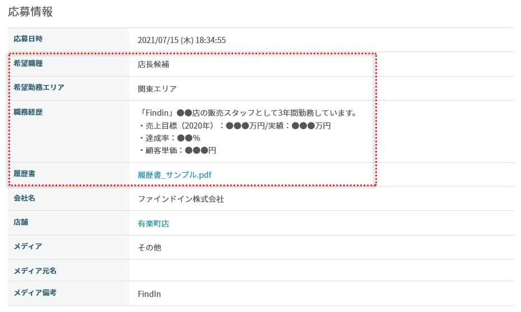Click the 達成率 line in work history
The width and height of the screenshot is (521, 312).
169,138
